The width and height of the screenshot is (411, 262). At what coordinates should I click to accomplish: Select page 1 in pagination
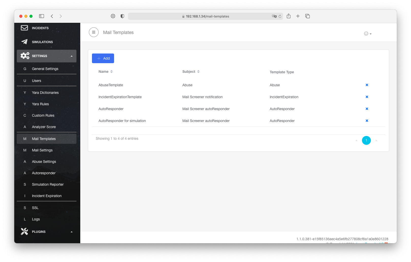[x=366, y=140]
